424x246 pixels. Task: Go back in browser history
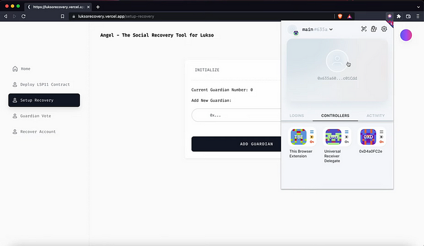5,16
